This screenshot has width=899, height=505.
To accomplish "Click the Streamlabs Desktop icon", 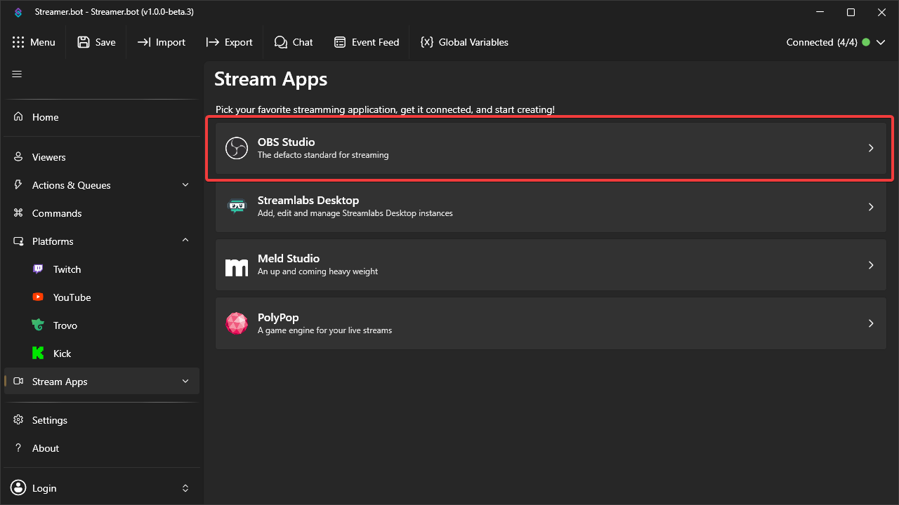I will [x=237, y=206].
